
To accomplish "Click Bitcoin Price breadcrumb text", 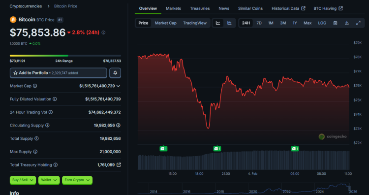I will pyautogui.click(x=65, y=6).
